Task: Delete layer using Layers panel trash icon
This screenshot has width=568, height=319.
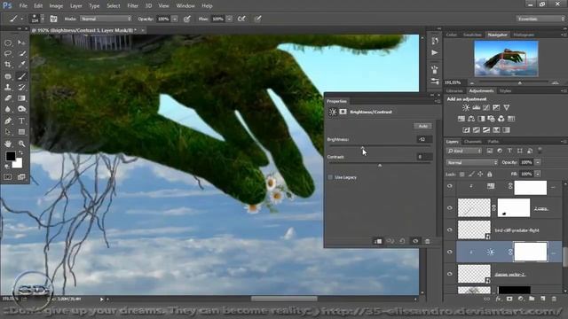Action: 554,299
